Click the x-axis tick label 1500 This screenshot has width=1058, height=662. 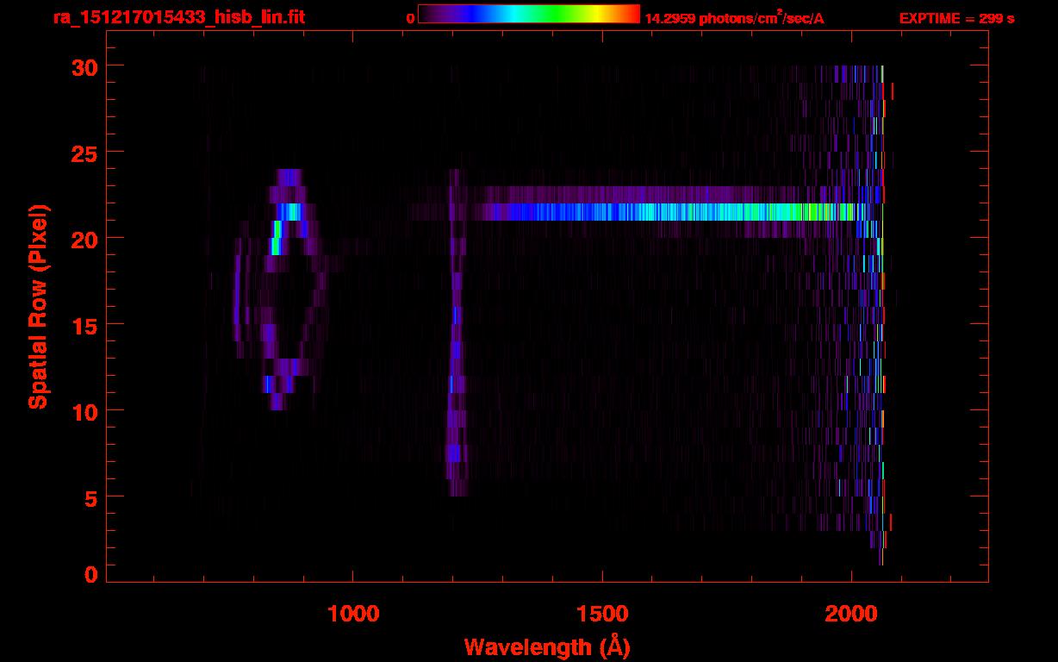602,614
